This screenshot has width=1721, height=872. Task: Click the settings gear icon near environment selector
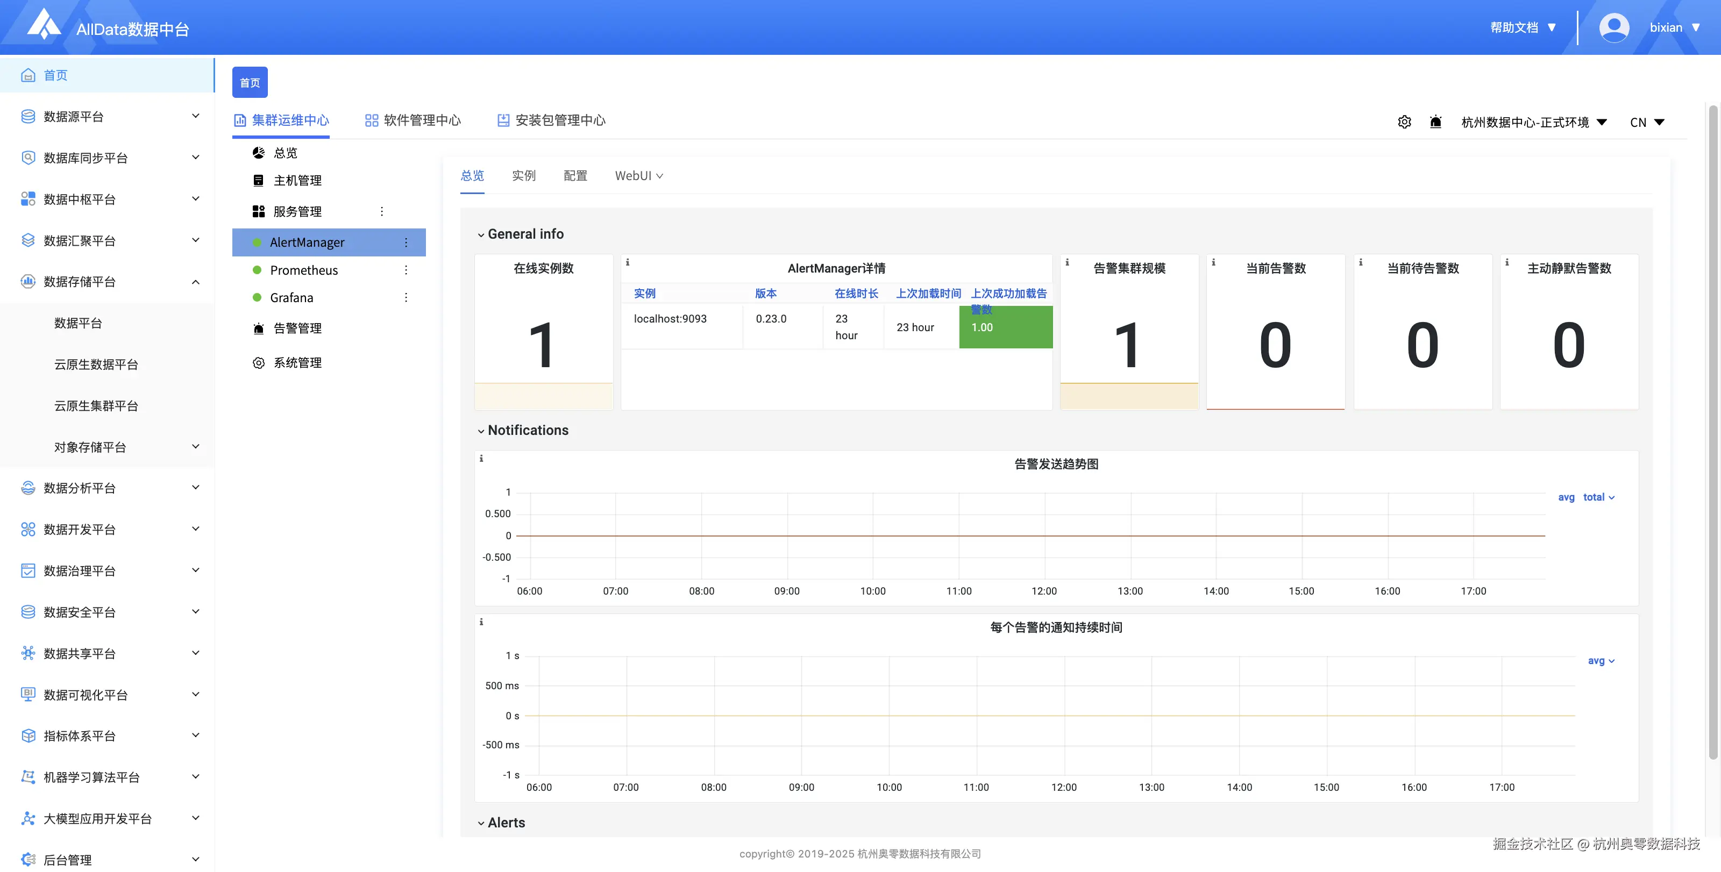[x=1404, y=122]
